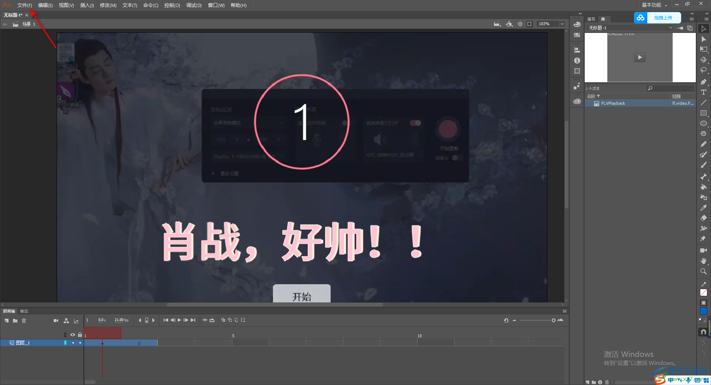Viewport: 711px width, 385px height.
Task: Select the Subselection tool
Action: [704, 39]
